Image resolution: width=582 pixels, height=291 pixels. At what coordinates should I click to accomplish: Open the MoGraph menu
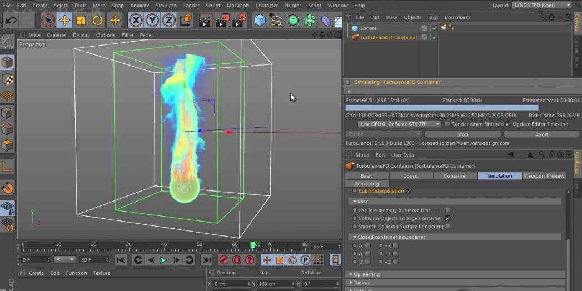pos(237,6)
